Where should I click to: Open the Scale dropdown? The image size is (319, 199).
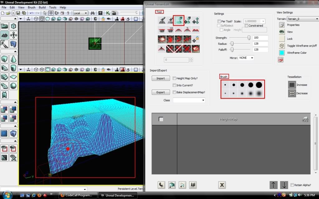pos(254,21)
